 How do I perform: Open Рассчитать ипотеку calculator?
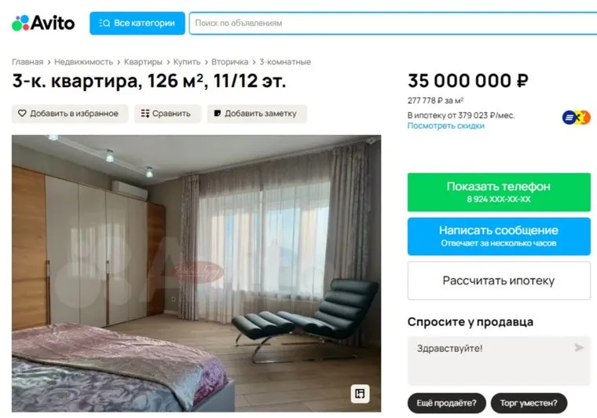499,280
